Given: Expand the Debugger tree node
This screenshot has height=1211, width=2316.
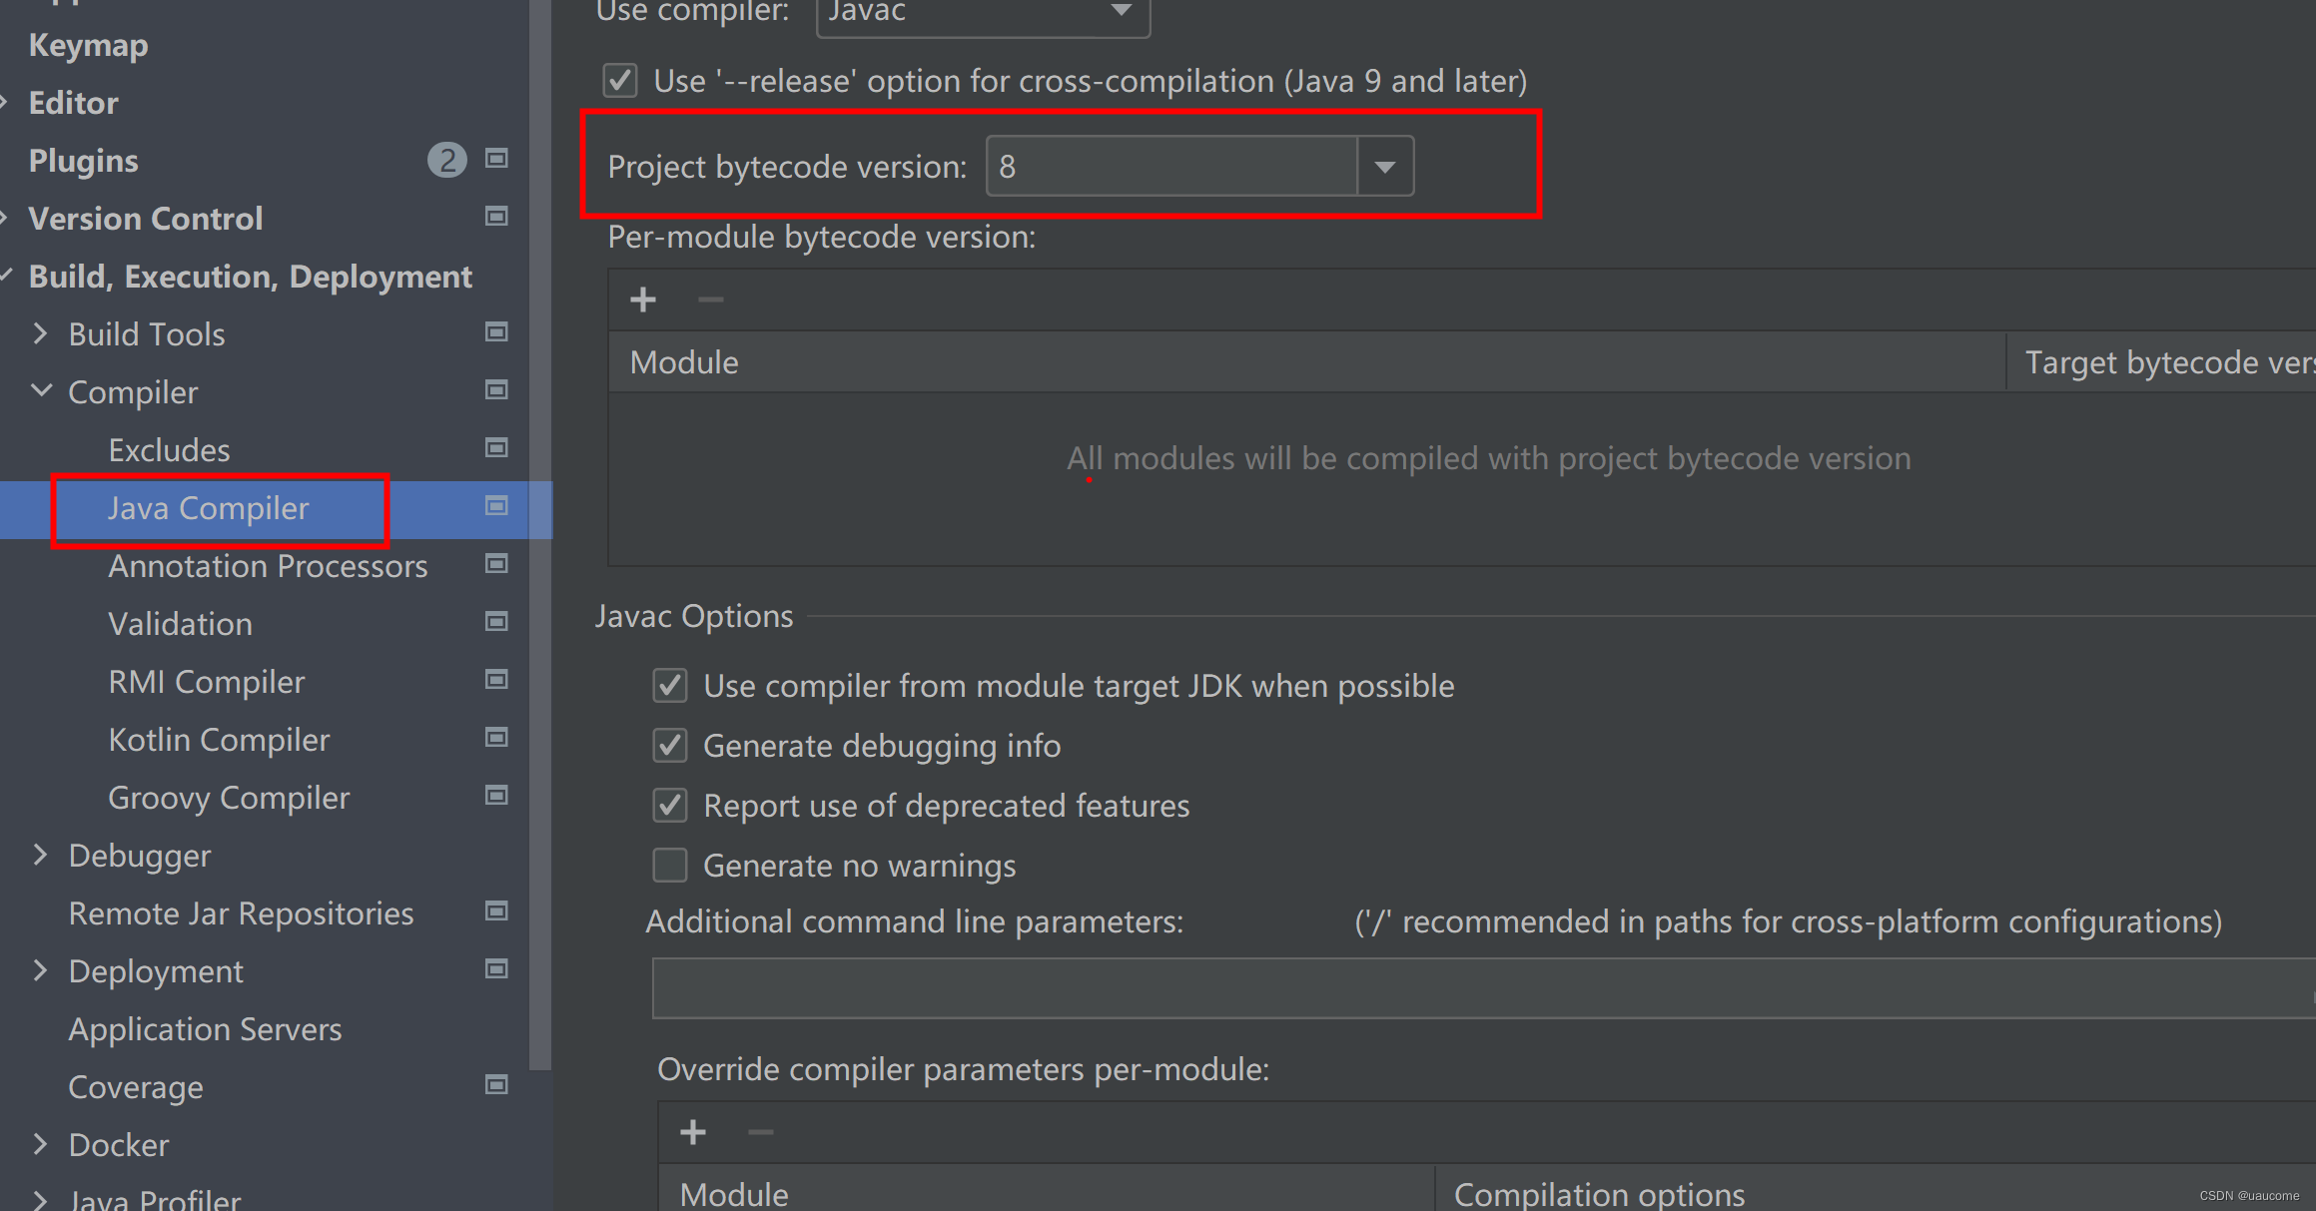Looking at the screenshot, I should click(41, 855).
